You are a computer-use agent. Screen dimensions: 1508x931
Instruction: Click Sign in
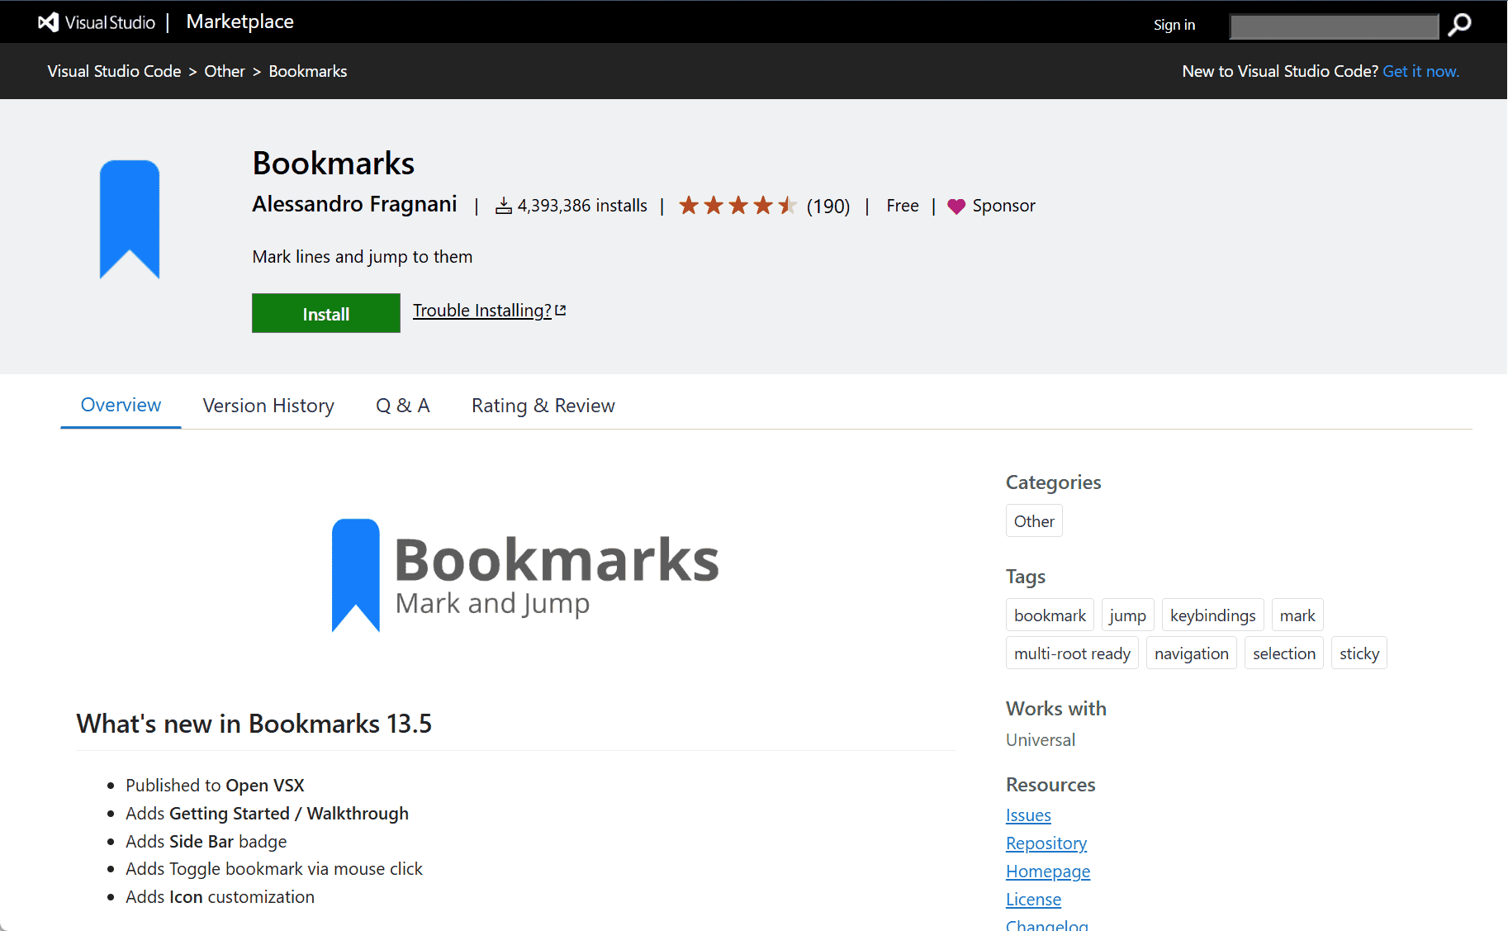pyautogui.click(x=1174, y=24)
